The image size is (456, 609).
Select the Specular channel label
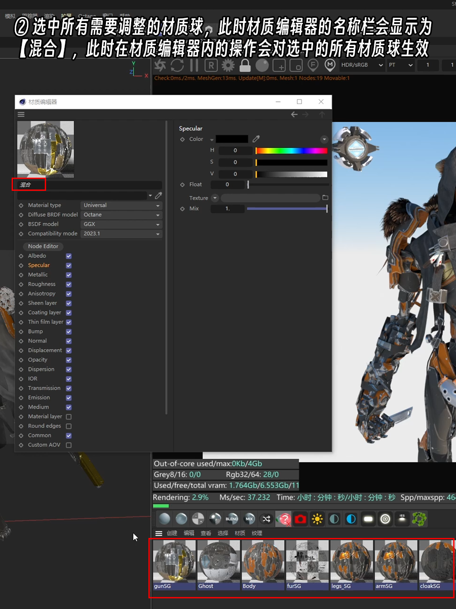(x=39, y=265)
